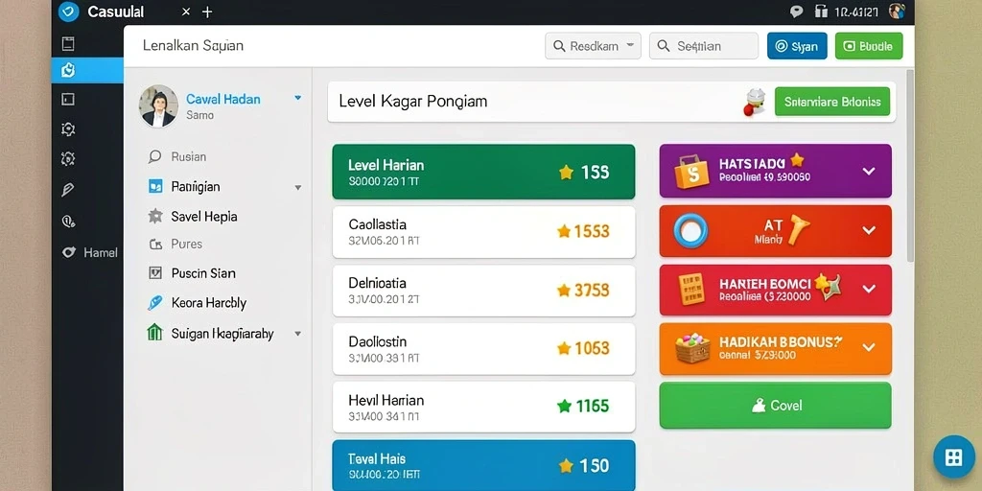The width and height of the screenshot is (982, 491).
Task: Click the Cawal Hadan profile picture
Action: pos(158,105)
